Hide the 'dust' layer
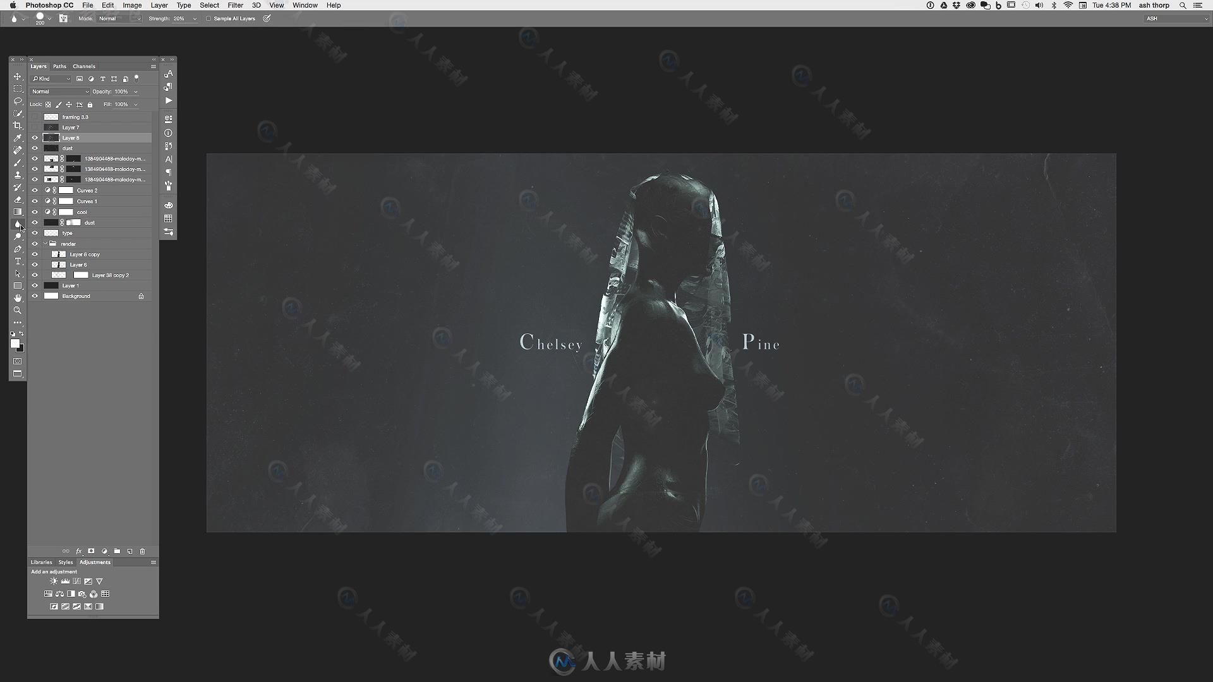This screenshot has height=682, width=1213. pyautogui.click(x=34, y=148)
